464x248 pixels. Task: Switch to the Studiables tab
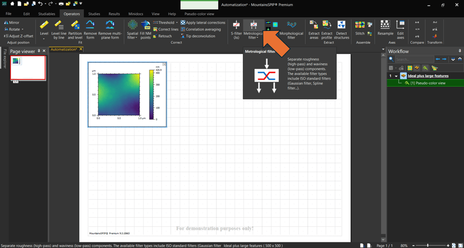(47, 14)
